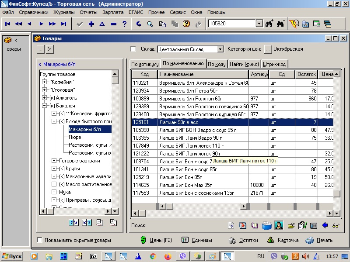The height and width of the screenshot is (262, 350).
Task: Click the magnifier search toolbar icon
Action: [150, 24]
